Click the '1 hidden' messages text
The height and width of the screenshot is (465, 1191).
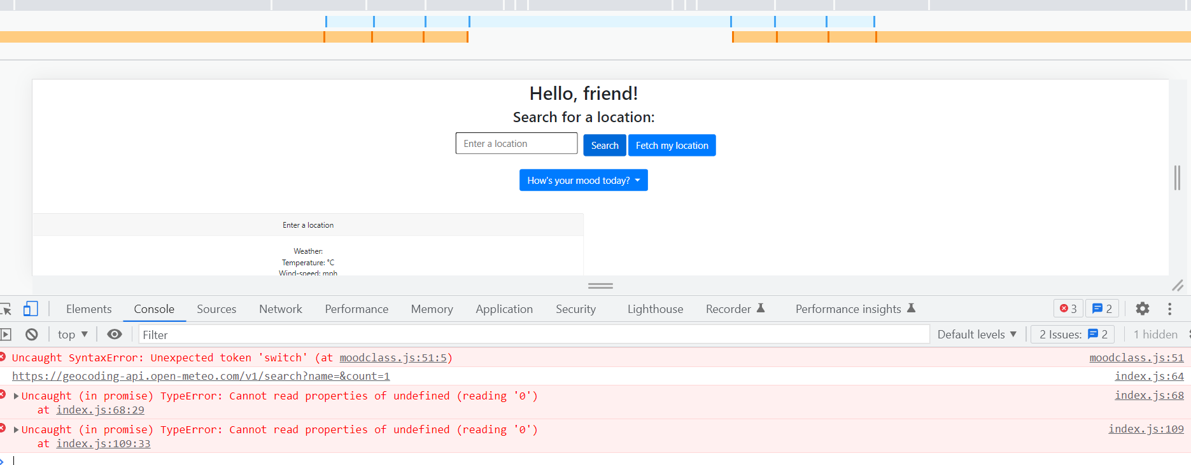[1155, 335]
